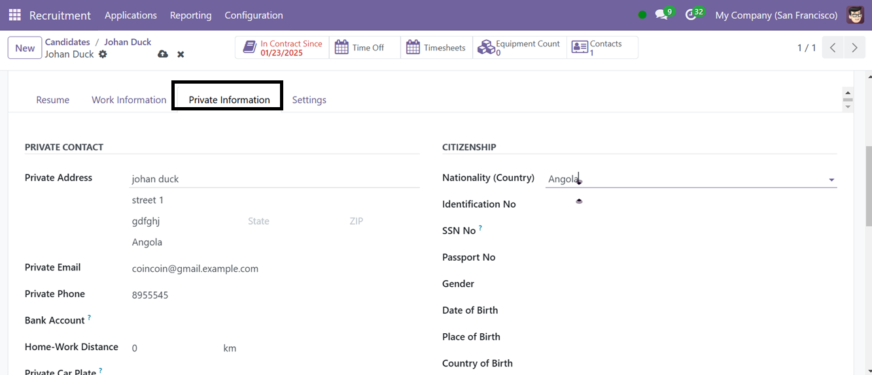
Task: Open Timesheets stat button
Action: [436, 48]
